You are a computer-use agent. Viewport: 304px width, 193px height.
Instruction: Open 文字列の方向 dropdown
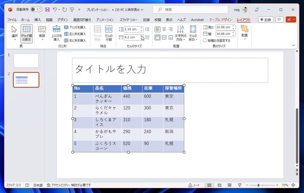point(181,33)
